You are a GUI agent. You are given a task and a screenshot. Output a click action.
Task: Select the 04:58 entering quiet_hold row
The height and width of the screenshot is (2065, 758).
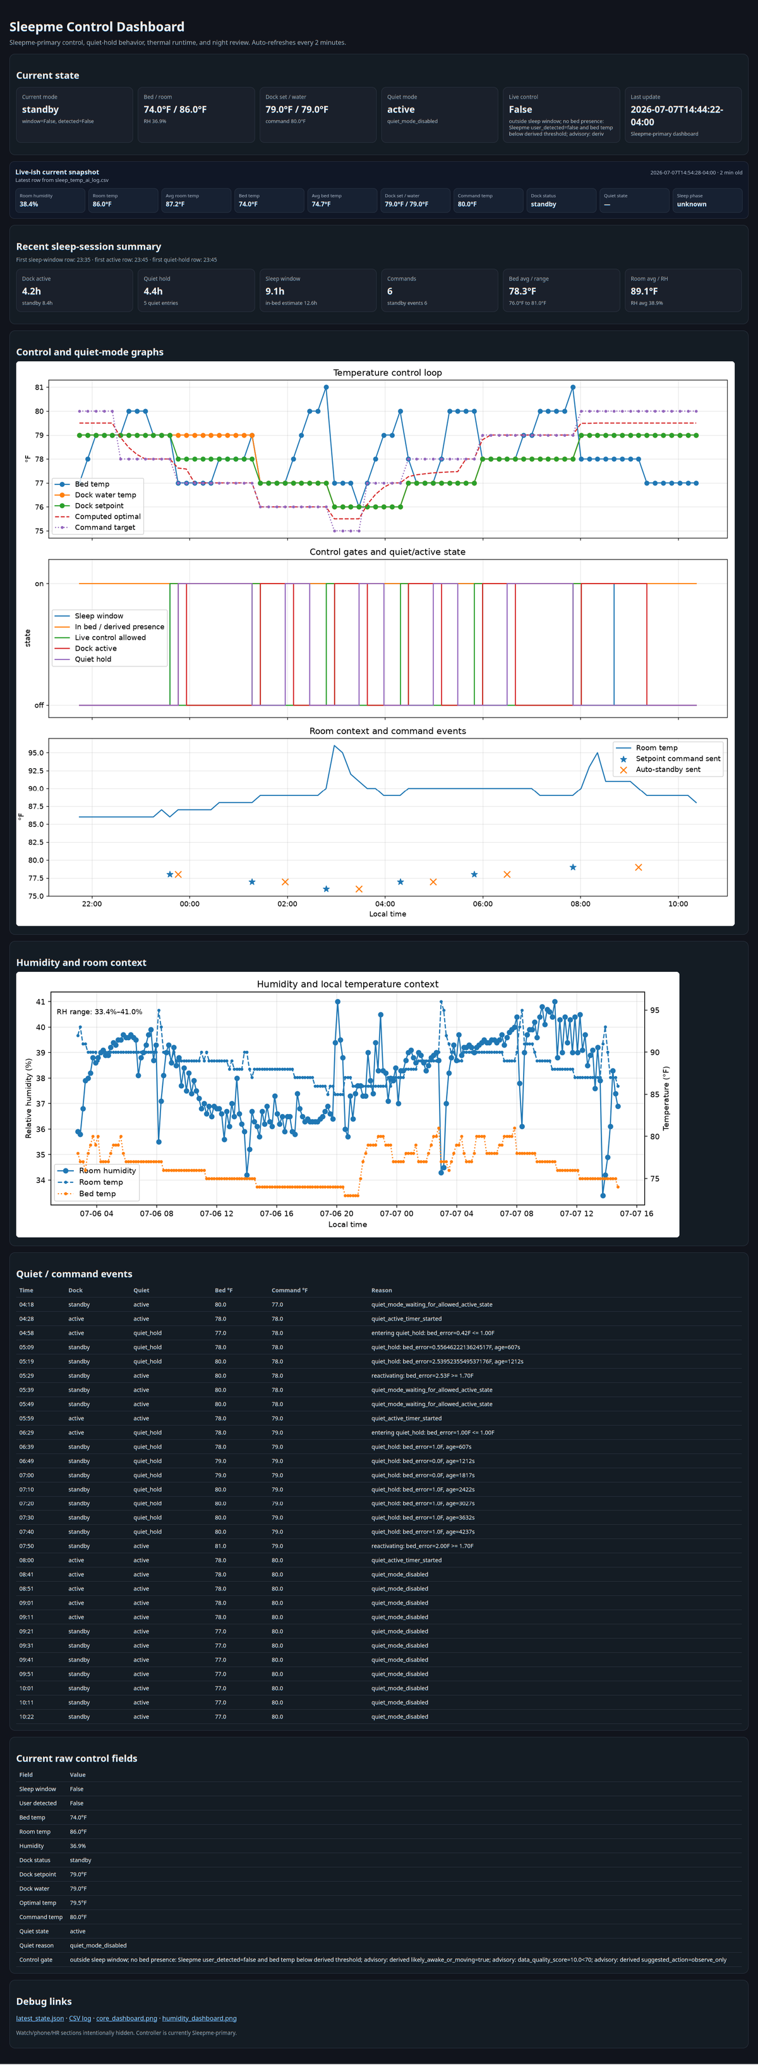pos(379,1333)
